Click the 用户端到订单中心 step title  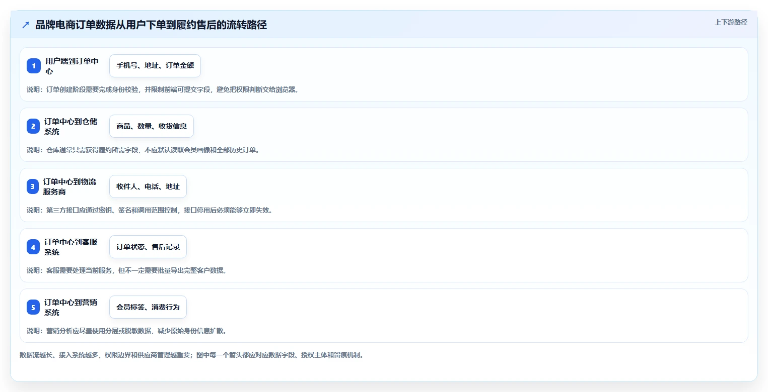(x=72, y=66)
